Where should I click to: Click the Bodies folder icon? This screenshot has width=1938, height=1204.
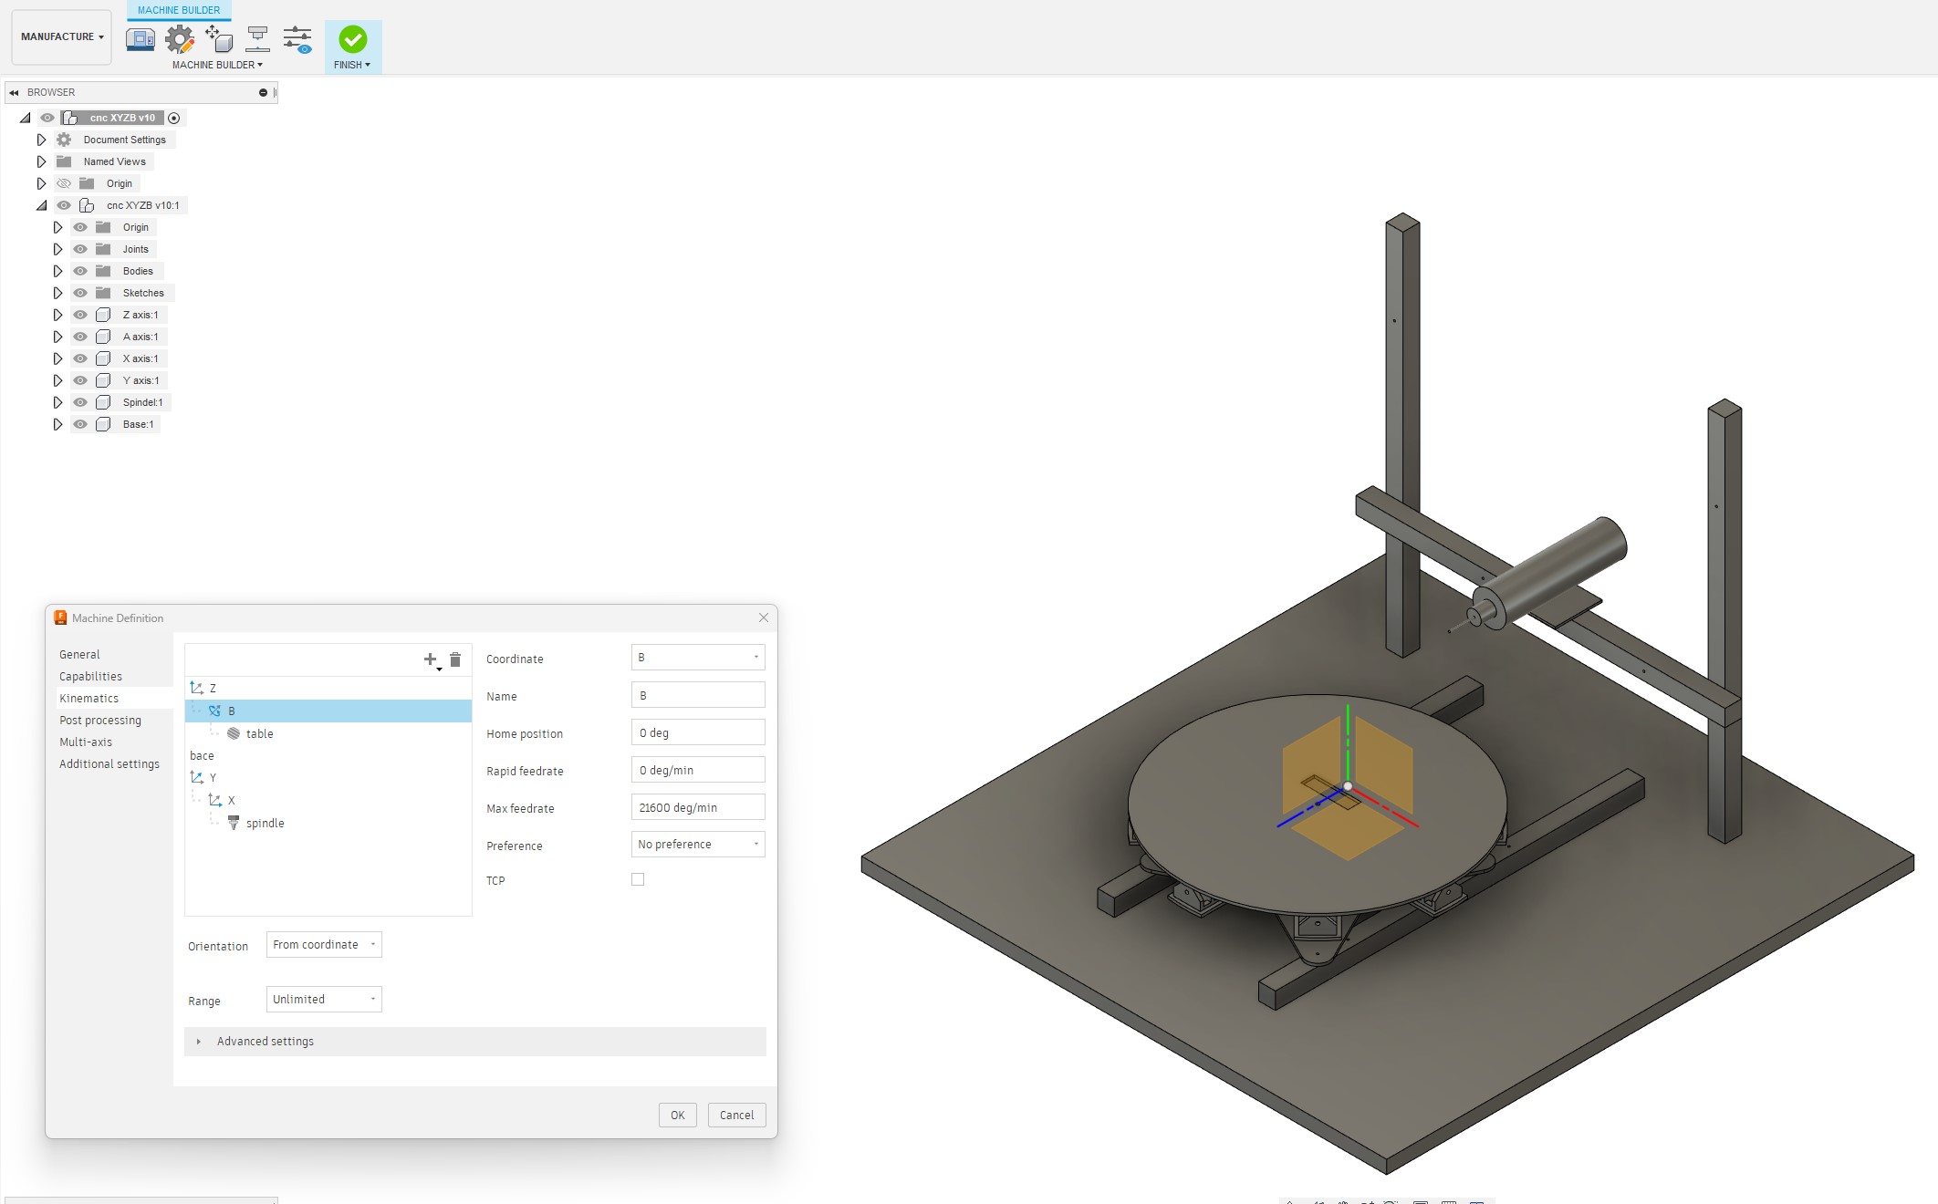click(103, 271)
